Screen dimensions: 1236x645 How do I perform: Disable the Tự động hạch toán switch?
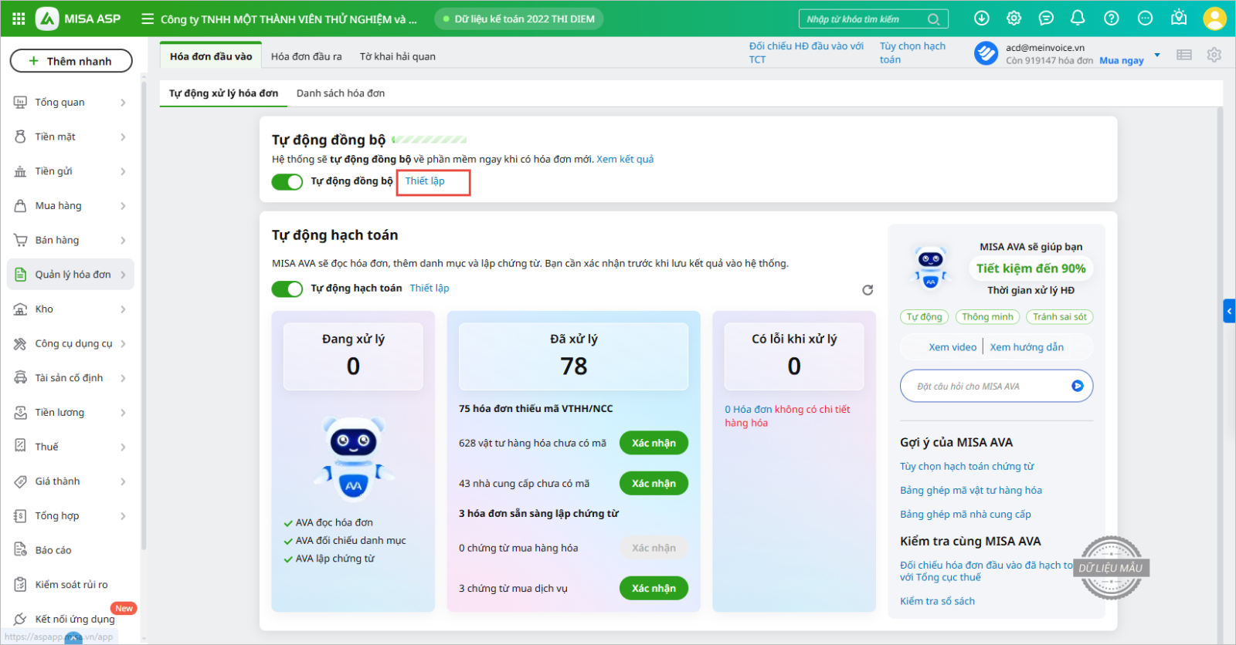coord(287,289)
